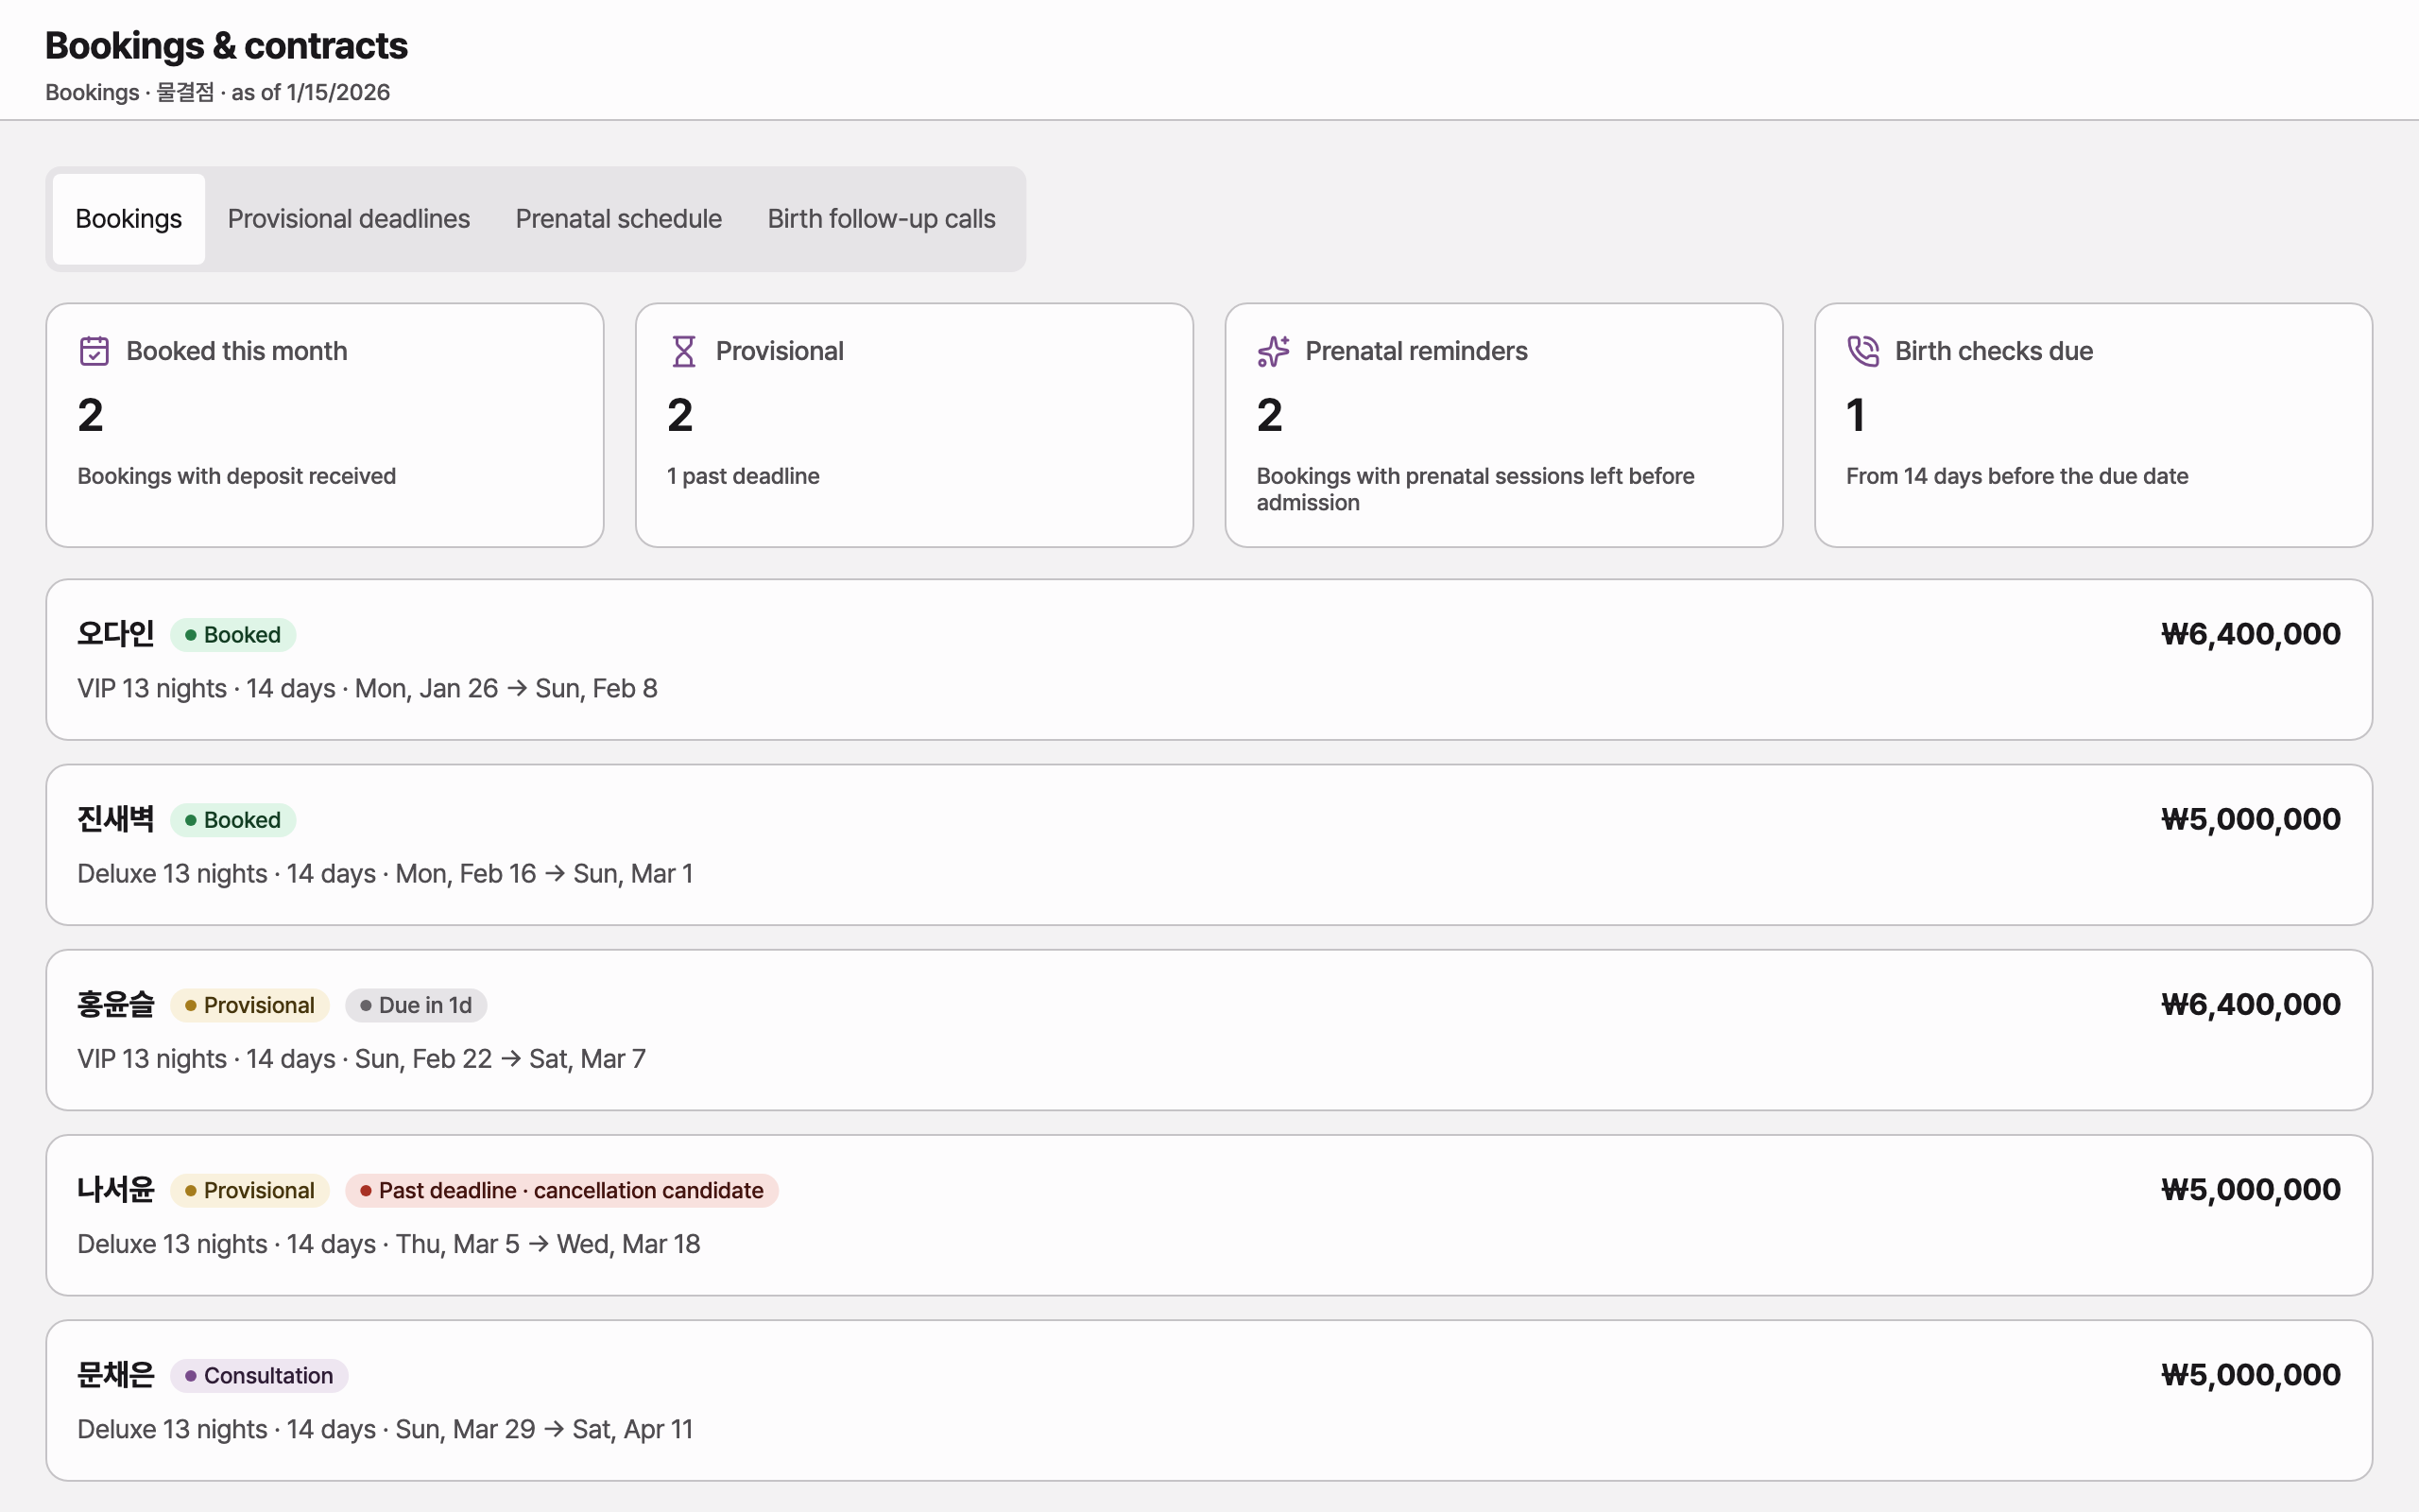Click the Provisional badge next to 홍윤슬
Viewport: 2419px width, 1512px height.
tap(249, 1005)
